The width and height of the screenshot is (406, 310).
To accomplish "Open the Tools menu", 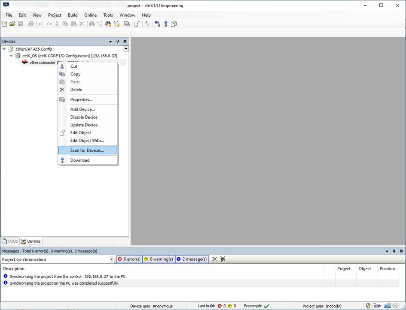I will pyautogui.click(x=108, y=15).
